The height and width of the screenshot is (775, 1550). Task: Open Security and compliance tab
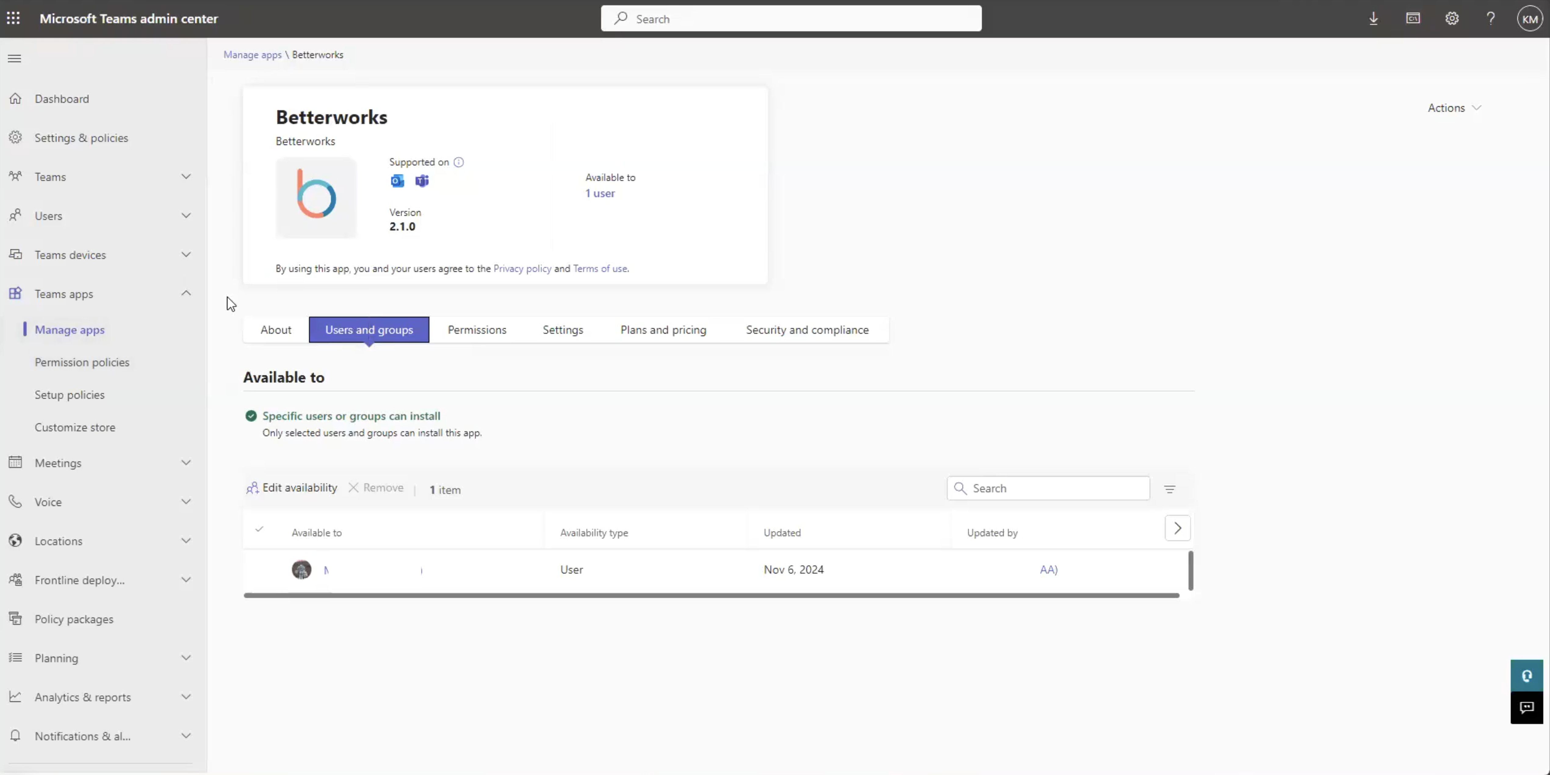[x=807, y=330]
